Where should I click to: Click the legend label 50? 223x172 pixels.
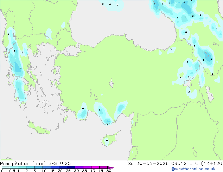click(x=109, y=171)
